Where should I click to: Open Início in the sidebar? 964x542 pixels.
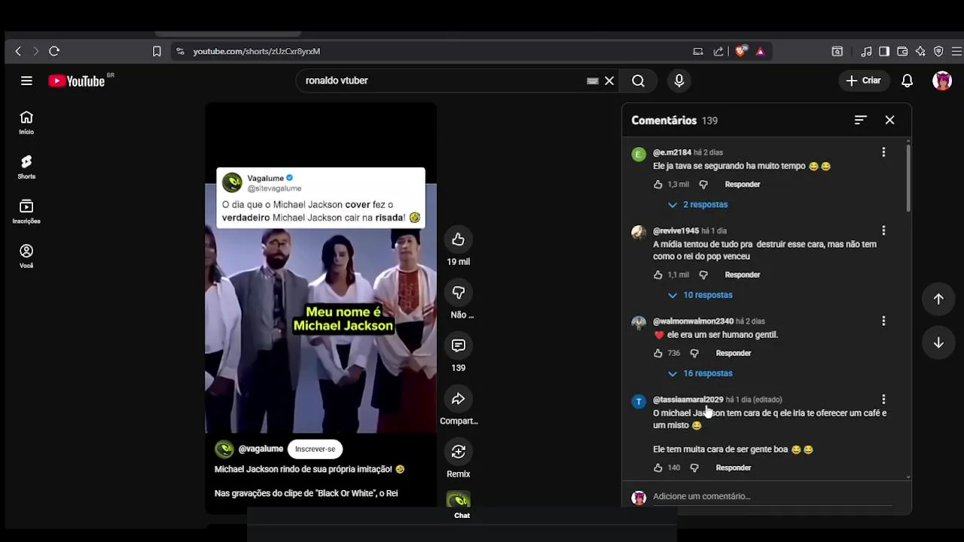tap(26, 123)
